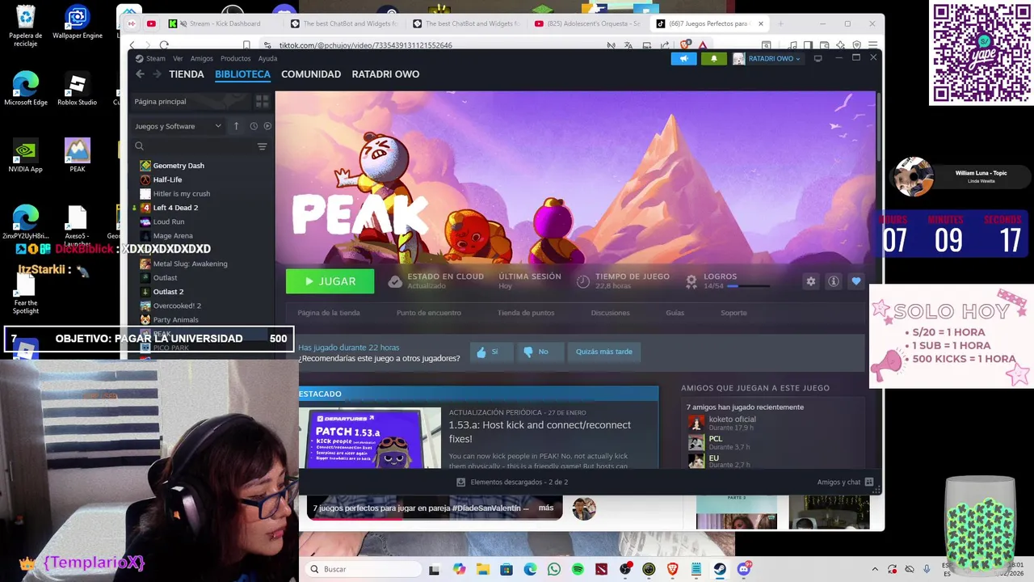Screen dimensions: 1034x582
Task: Open Discusiones link
Action: (610, 313)
